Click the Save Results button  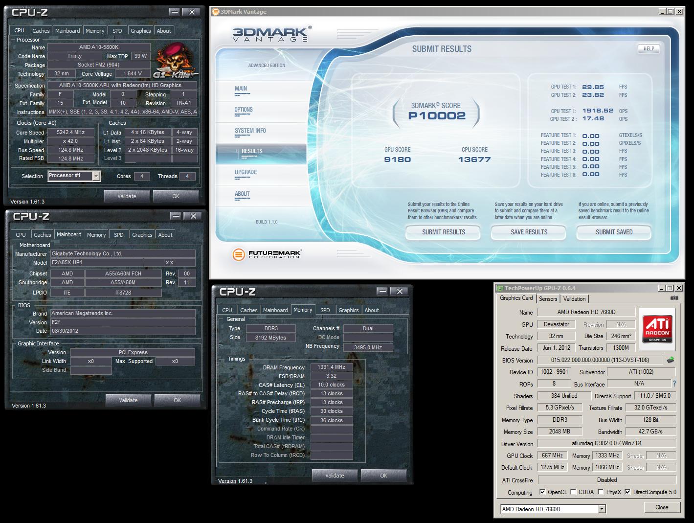(x=529, y=232)
